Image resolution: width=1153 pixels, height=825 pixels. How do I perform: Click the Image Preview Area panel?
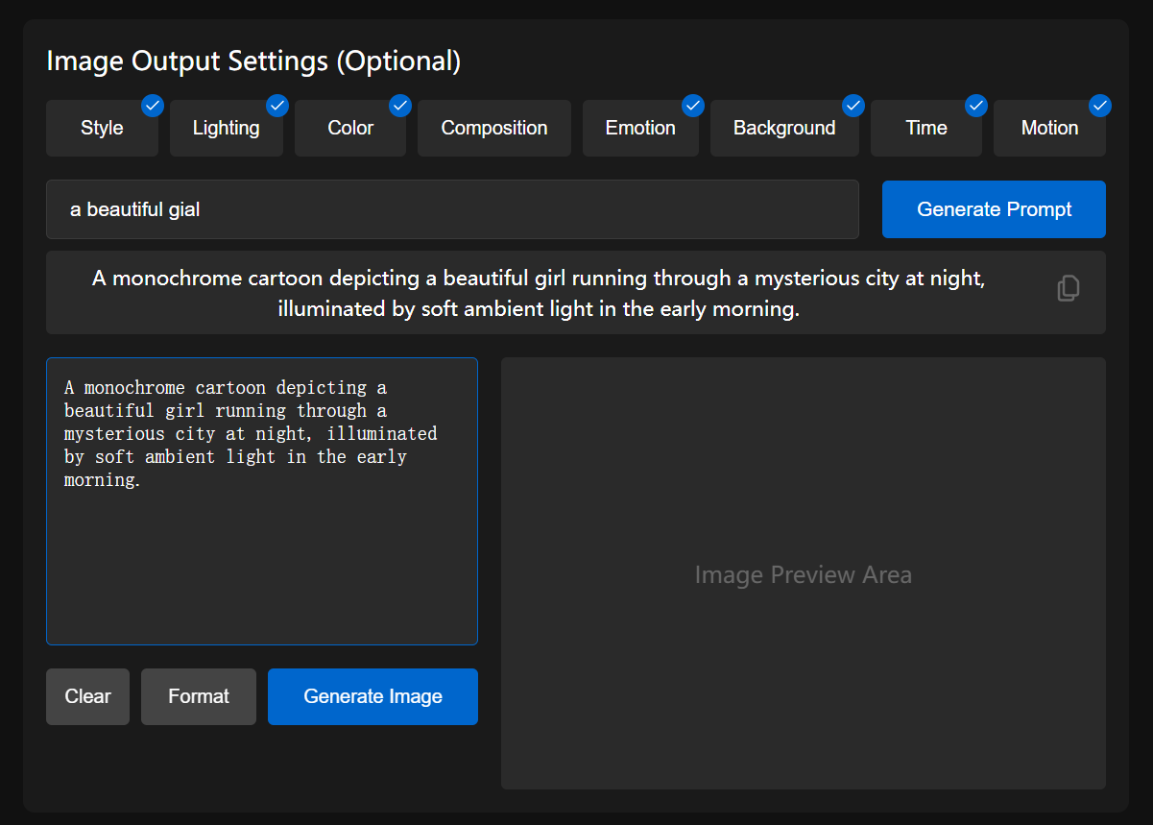(804, 573)
